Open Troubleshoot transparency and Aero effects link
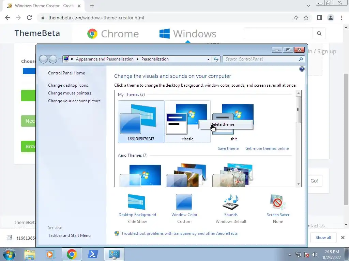The image size is (349, 261). coord(179,233)
